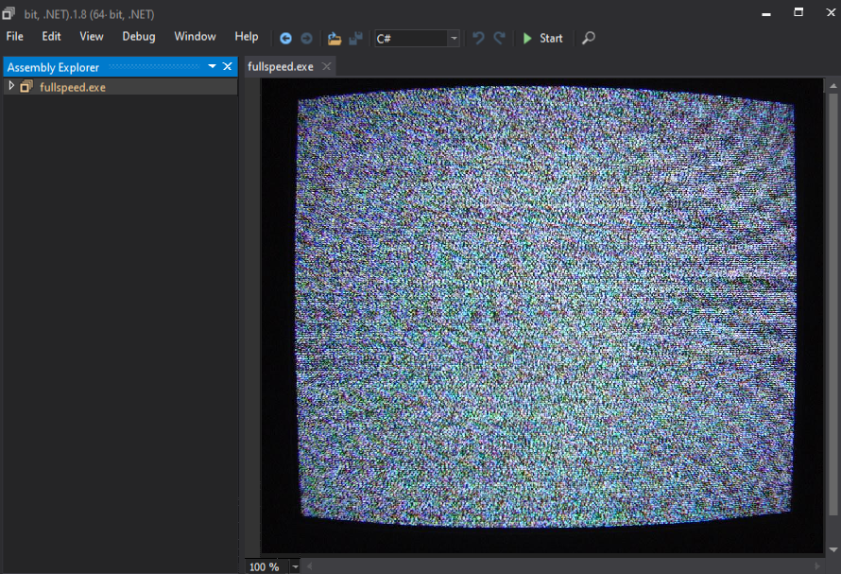Viewport: 841px width, 574px height.
Task: Open the Help menu
Action: click(247, 37)
